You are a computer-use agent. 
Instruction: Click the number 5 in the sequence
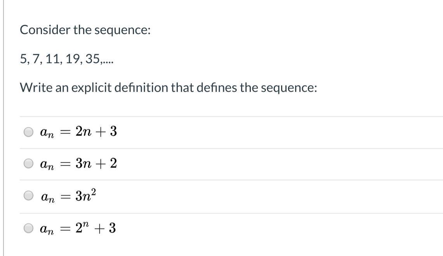23,59
